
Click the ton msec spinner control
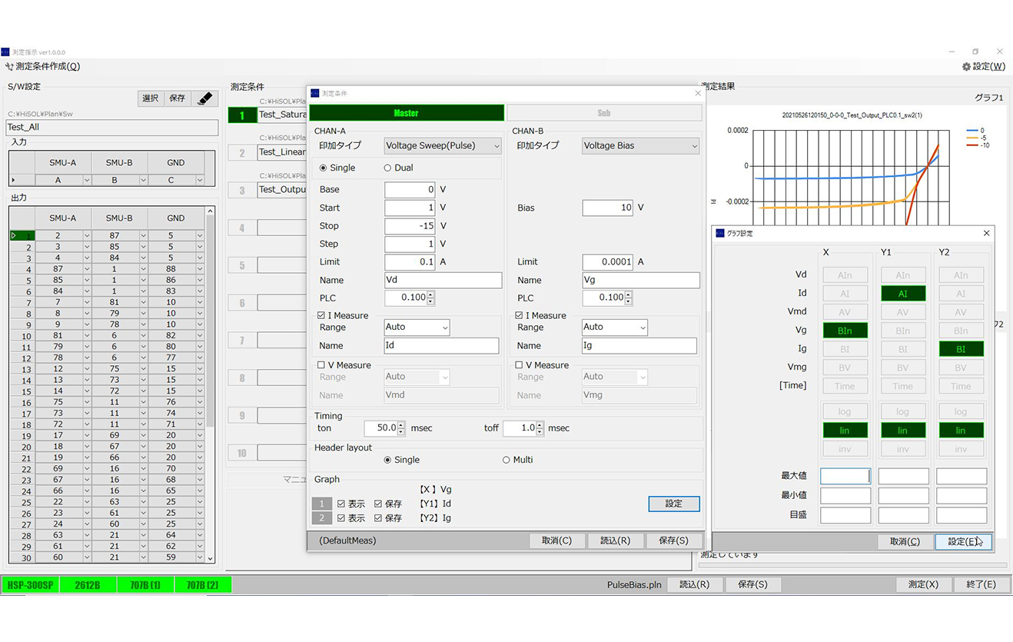point(385,428)
